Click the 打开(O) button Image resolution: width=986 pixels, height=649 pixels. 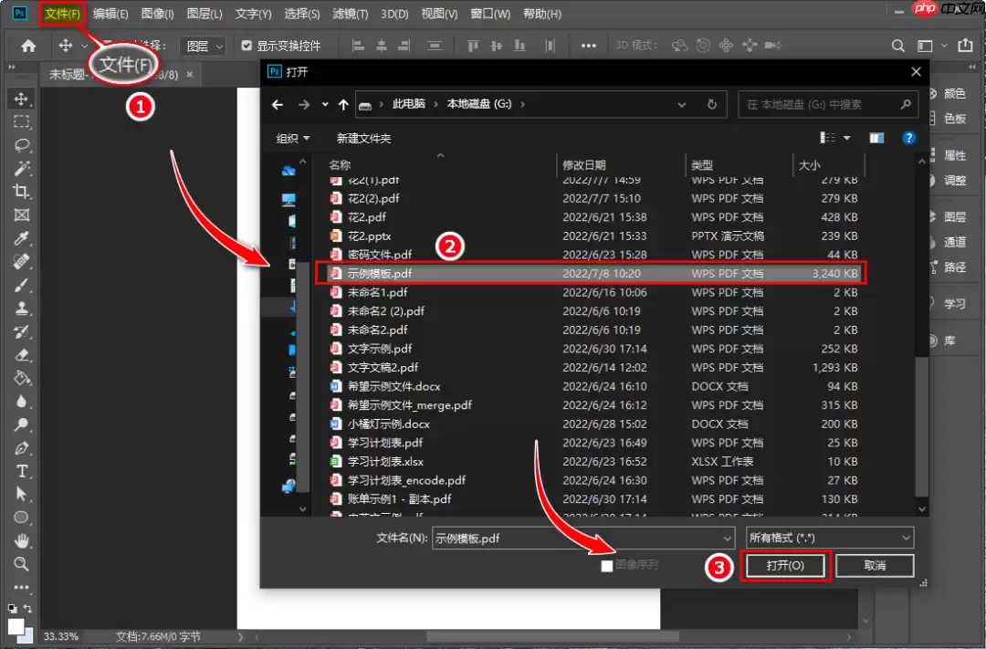[783, 565]
